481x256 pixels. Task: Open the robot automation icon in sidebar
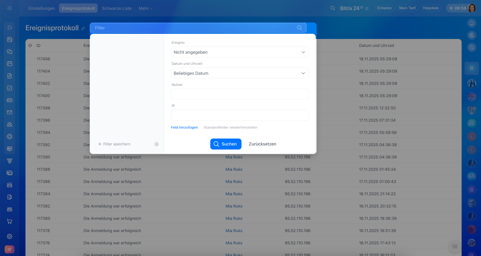pos(10,209)
